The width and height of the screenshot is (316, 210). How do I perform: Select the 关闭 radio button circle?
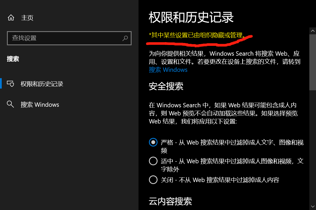pyautogui.click(x=153, y=180)
